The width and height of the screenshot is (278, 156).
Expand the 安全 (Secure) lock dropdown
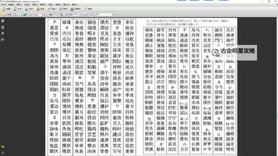click(45, 9)
